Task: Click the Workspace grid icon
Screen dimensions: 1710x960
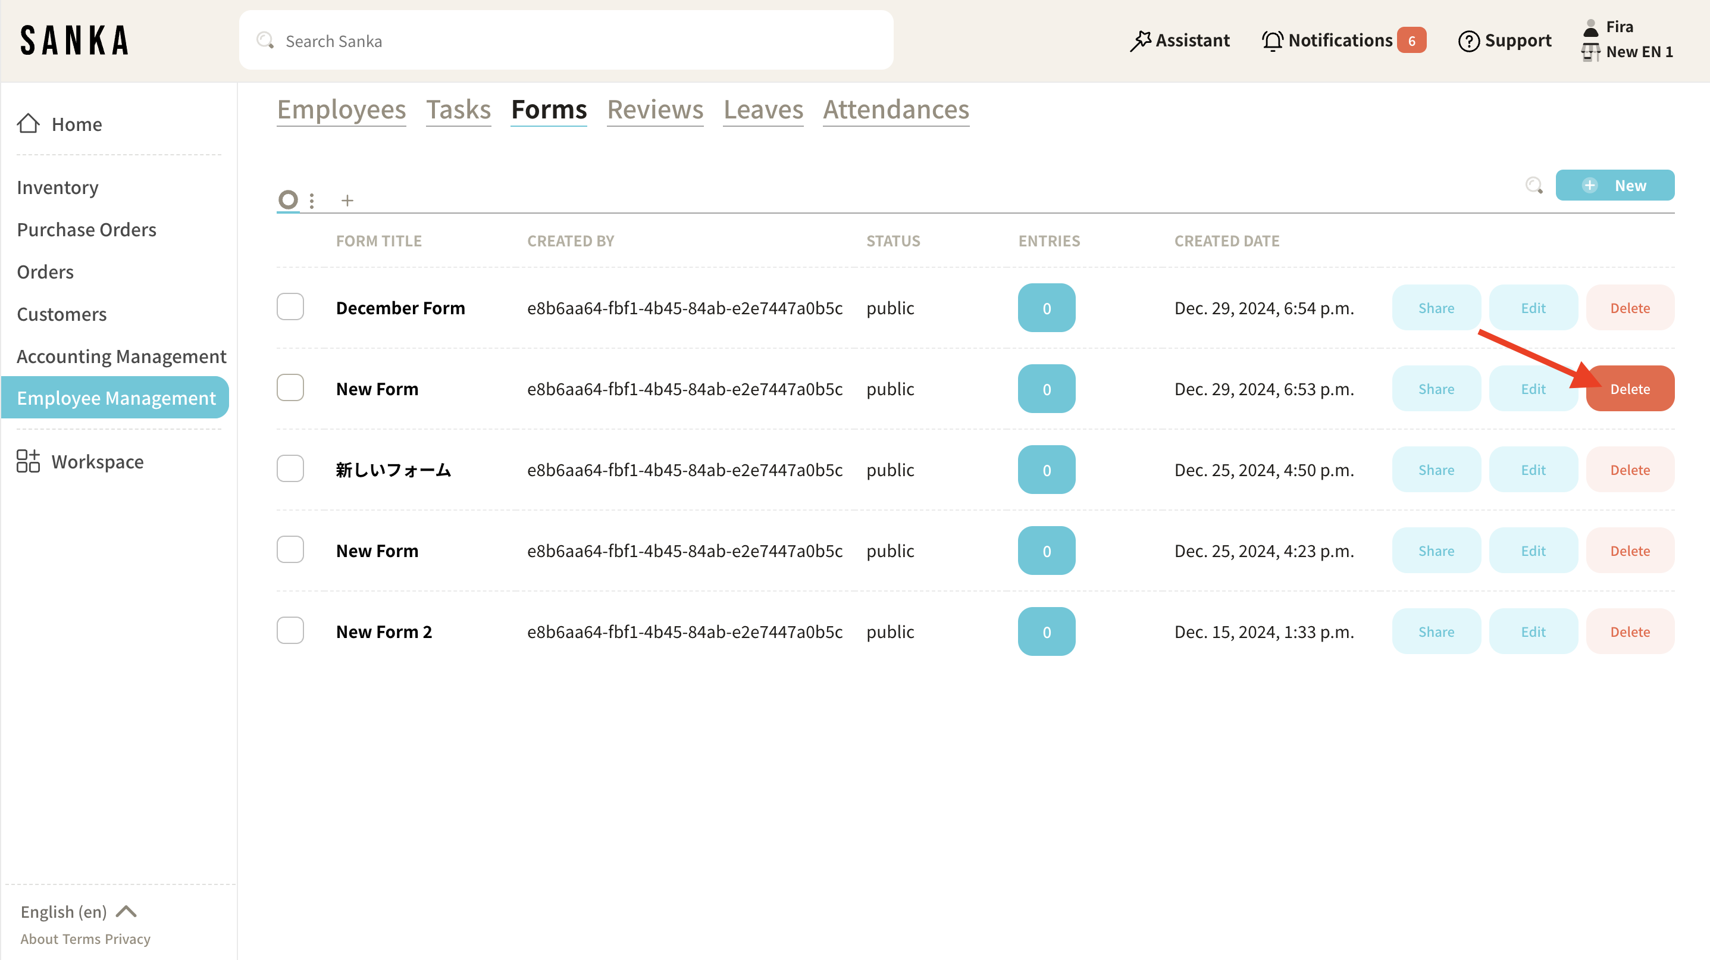Action: pyautogui.click(x=28, y=461)
